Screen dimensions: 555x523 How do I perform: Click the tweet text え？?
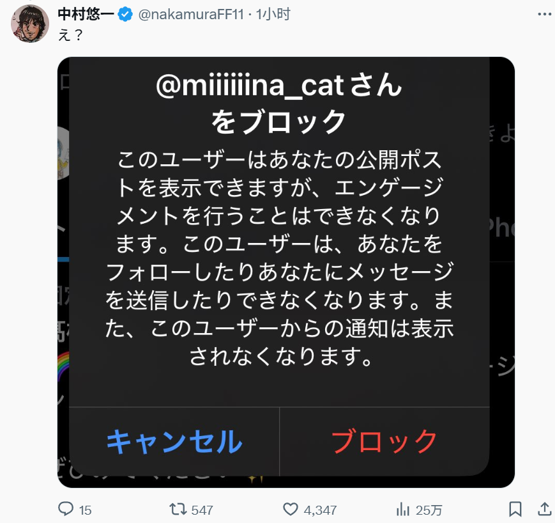pos(70,35)
